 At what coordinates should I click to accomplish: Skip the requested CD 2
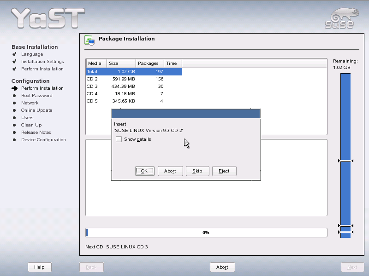pyautogui.click(x=197, y=171)
